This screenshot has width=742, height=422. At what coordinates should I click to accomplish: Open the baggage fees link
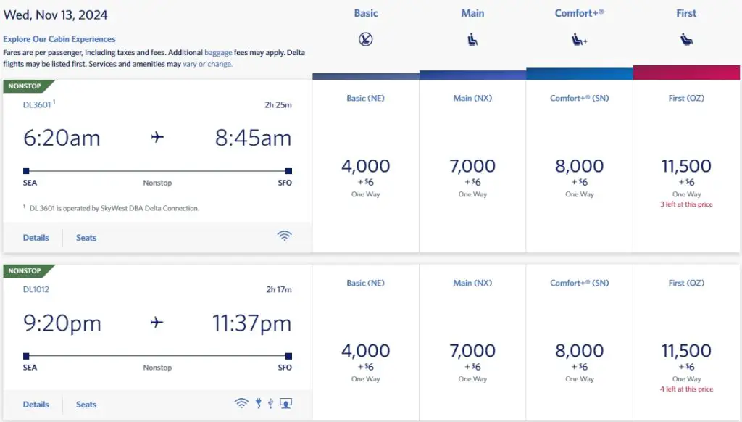[218, 53]
